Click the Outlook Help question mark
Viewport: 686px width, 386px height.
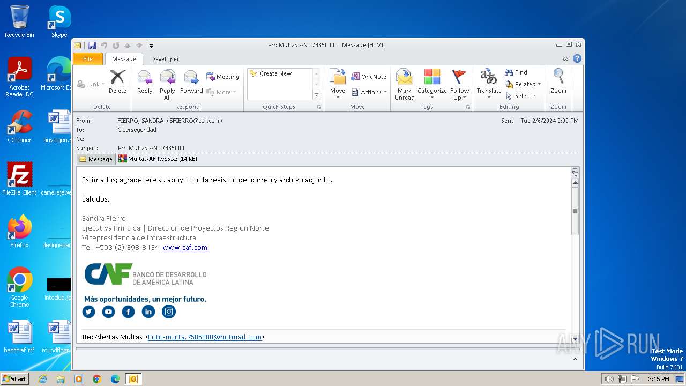577,58
